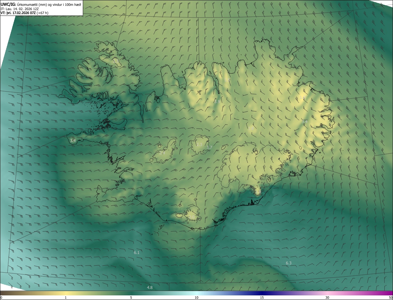Click the 'VT: þri. 17.02.2026 07Z' valid time

(x=18, y=13)
